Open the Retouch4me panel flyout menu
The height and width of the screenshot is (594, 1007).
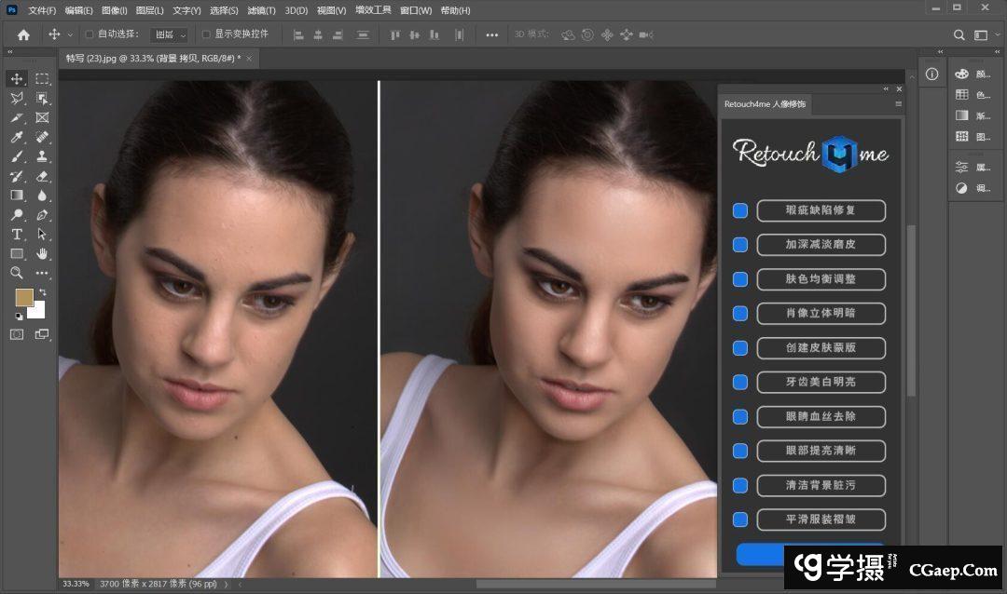898,104
